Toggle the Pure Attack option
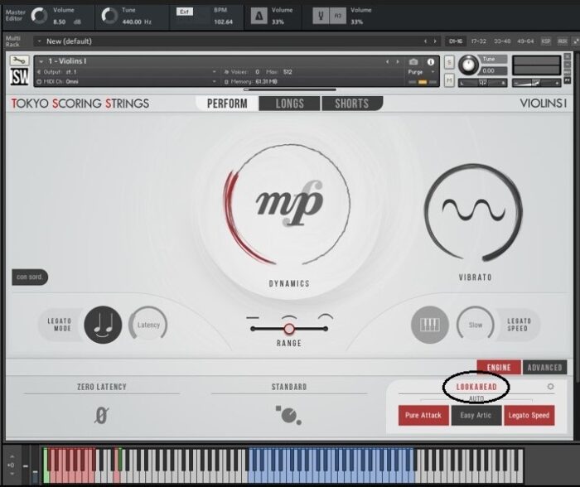 (x=423, y=415)
